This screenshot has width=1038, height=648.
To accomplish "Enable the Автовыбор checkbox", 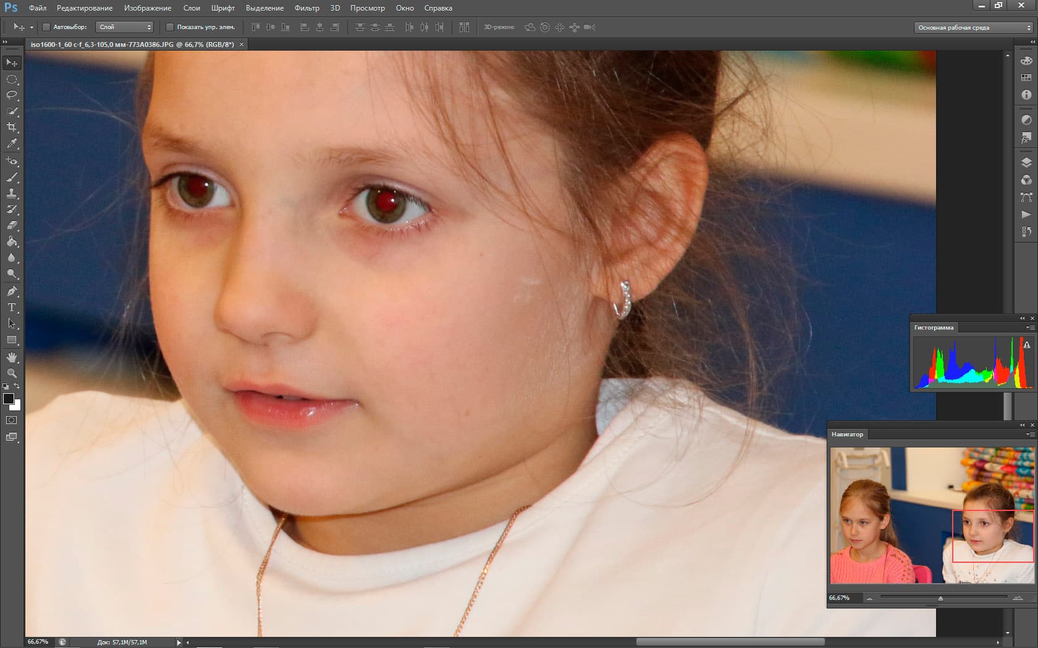I will (x=46, y=27).
